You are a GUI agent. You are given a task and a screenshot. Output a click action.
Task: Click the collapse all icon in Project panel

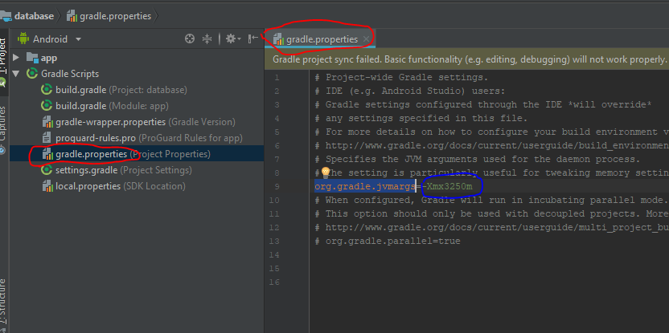[207, 39]
